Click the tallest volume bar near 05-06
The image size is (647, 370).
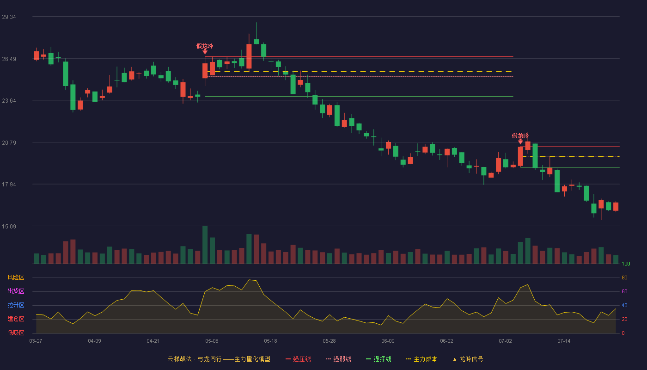coord(205,245)
